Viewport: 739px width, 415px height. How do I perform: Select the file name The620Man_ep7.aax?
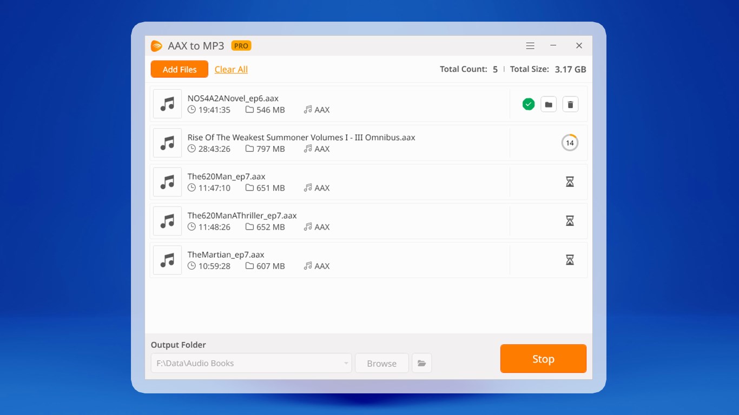click(x=227, y=176)
